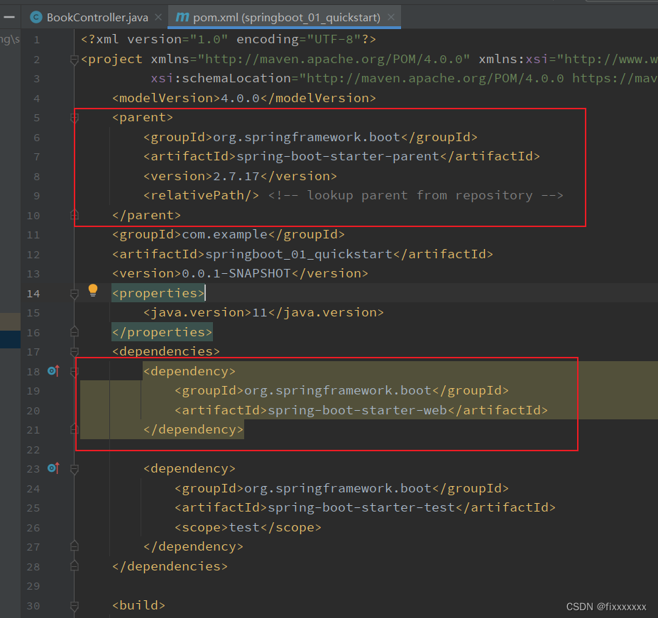Collapse the spring-boot-starter-test dependency block
This screenshot has width=658, height=618.
tap(74, 468)
